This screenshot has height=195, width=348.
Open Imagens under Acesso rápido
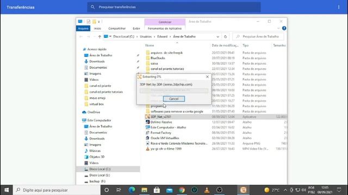[x=95, y=74]
